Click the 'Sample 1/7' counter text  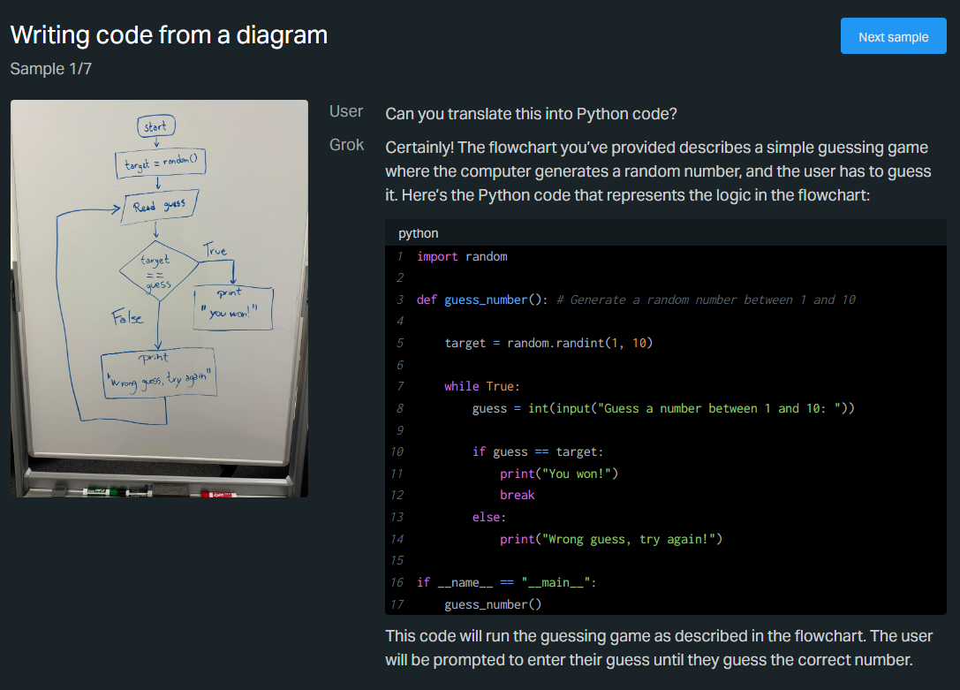[50, 68]
